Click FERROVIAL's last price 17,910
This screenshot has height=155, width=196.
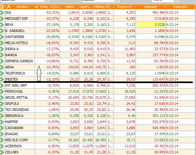(73, 91)
